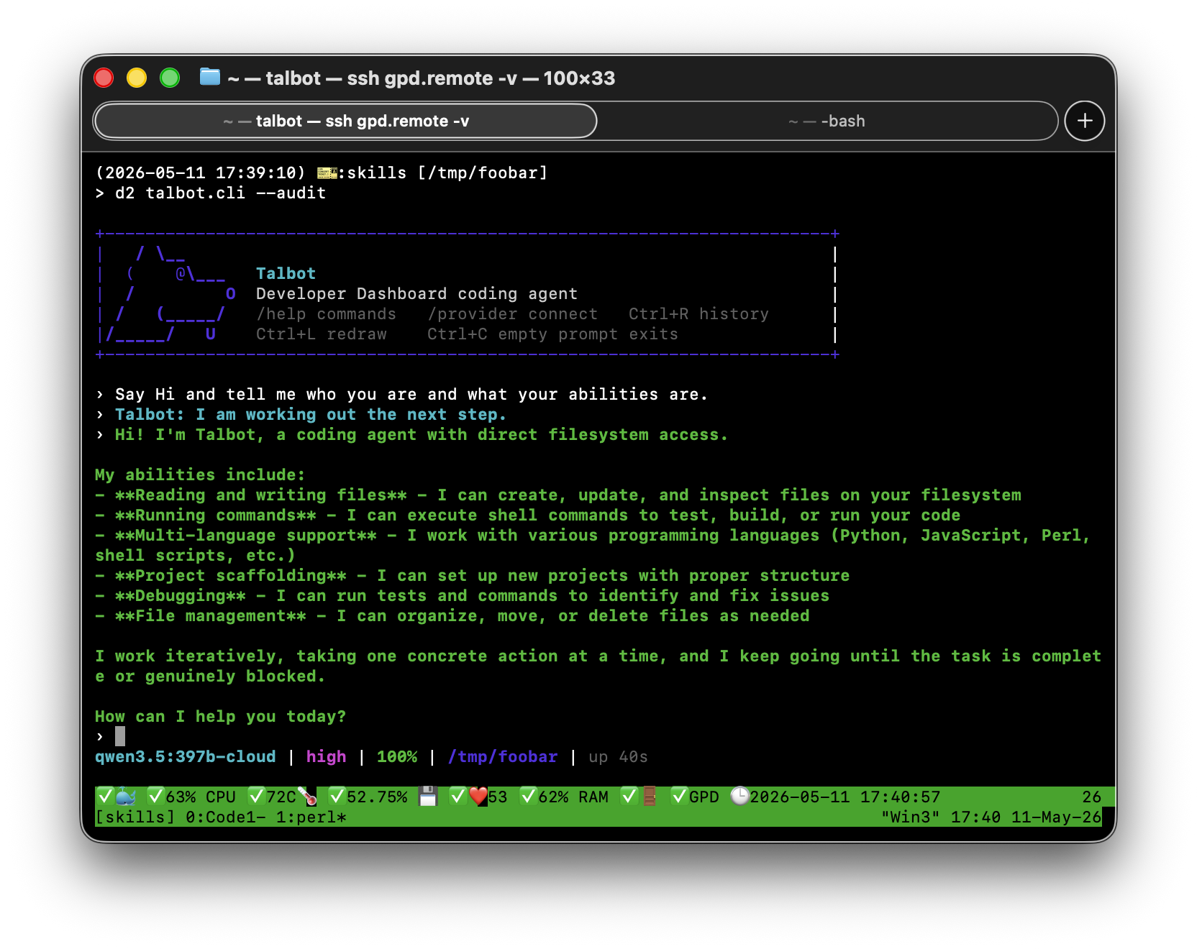
Task: Click the 100% context indicator
Action: pos(397,756)
